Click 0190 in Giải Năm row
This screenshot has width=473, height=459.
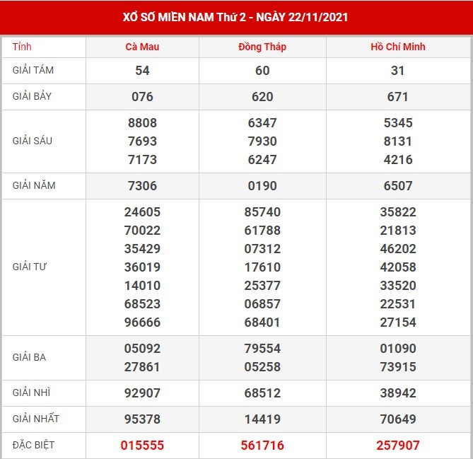pyautogui.click(x=262, y=186)
